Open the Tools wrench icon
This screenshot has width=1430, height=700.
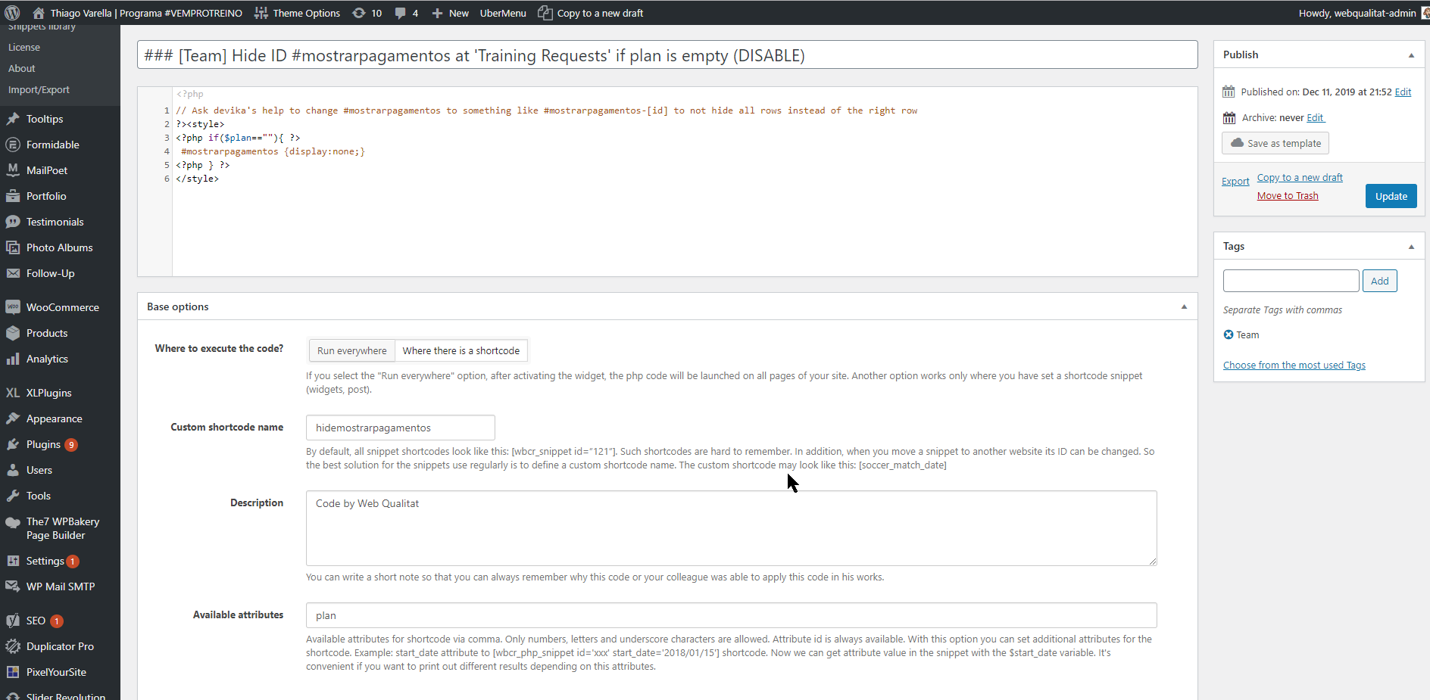tap(13, 496)
